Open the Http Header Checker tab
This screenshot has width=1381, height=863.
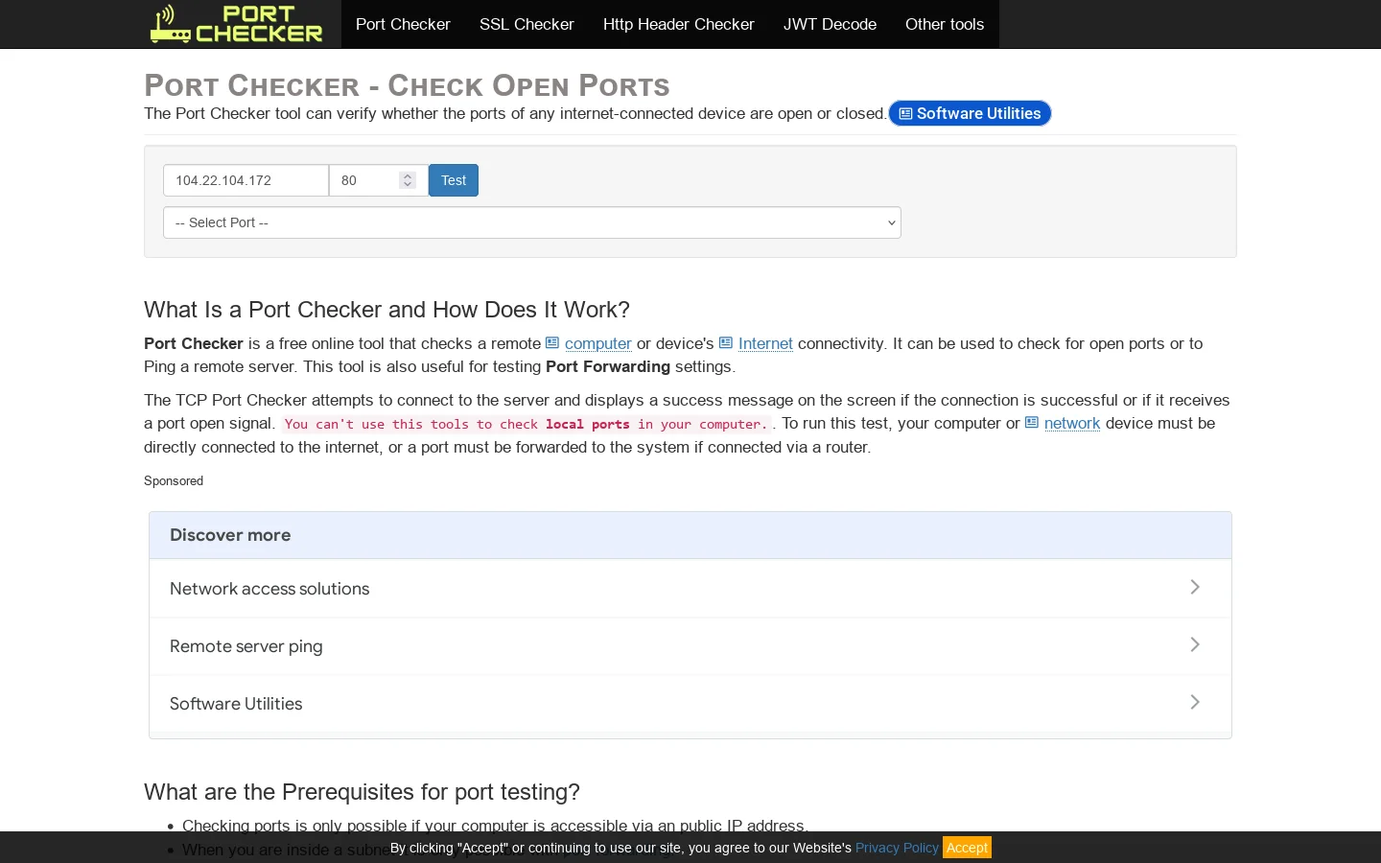click(x=678, y=24)
